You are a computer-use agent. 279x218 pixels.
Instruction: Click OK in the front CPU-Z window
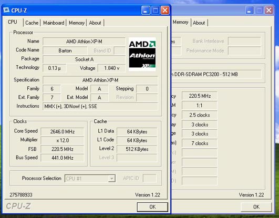click(x=152, y=207)
